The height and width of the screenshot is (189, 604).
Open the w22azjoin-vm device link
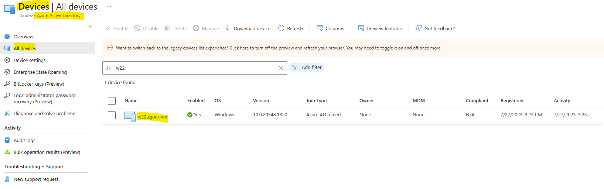152,117
